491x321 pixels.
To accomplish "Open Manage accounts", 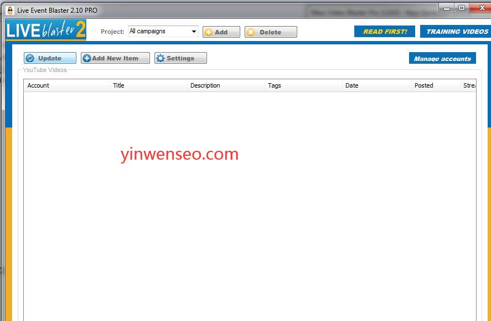I will click(x=442, y=58).
